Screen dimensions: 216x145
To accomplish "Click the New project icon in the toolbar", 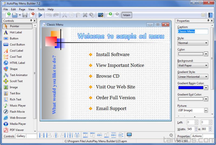I will click(x=7, y=15).
